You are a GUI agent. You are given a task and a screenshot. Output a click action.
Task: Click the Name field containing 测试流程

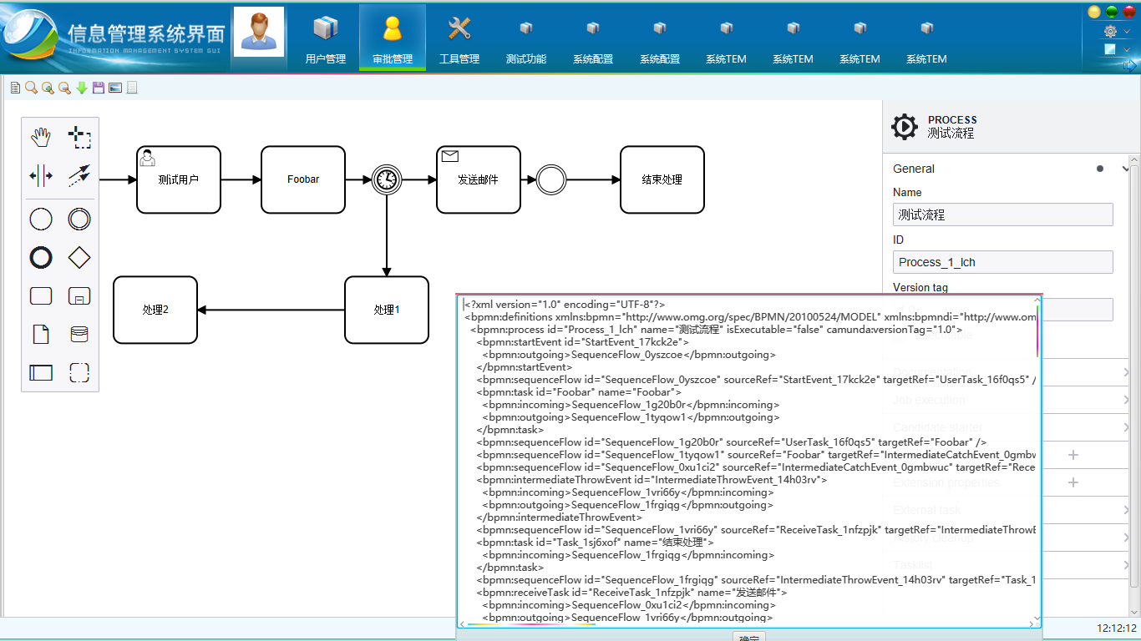[1003, 215]
